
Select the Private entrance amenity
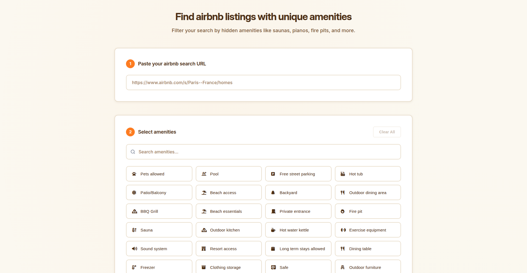pyautogui.click(x=298, y=211)
